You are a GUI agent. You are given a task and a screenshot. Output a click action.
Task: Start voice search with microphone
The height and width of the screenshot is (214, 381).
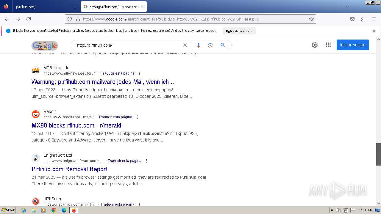coord(199,45)
